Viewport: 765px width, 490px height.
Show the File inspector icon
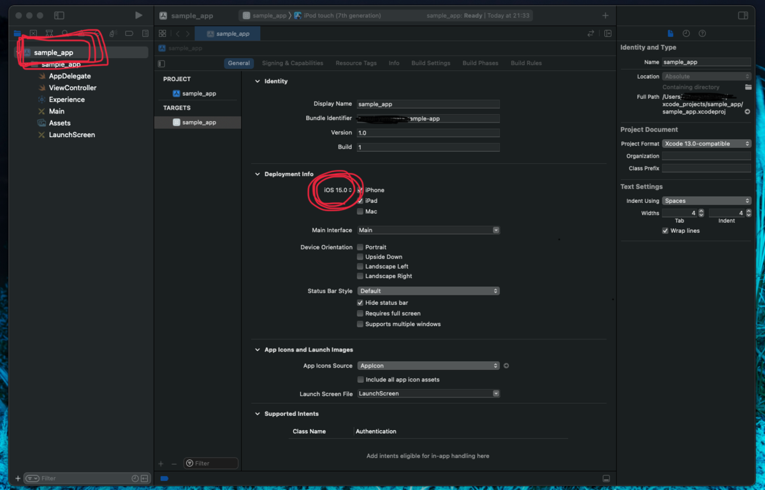(x=671, y=33)
